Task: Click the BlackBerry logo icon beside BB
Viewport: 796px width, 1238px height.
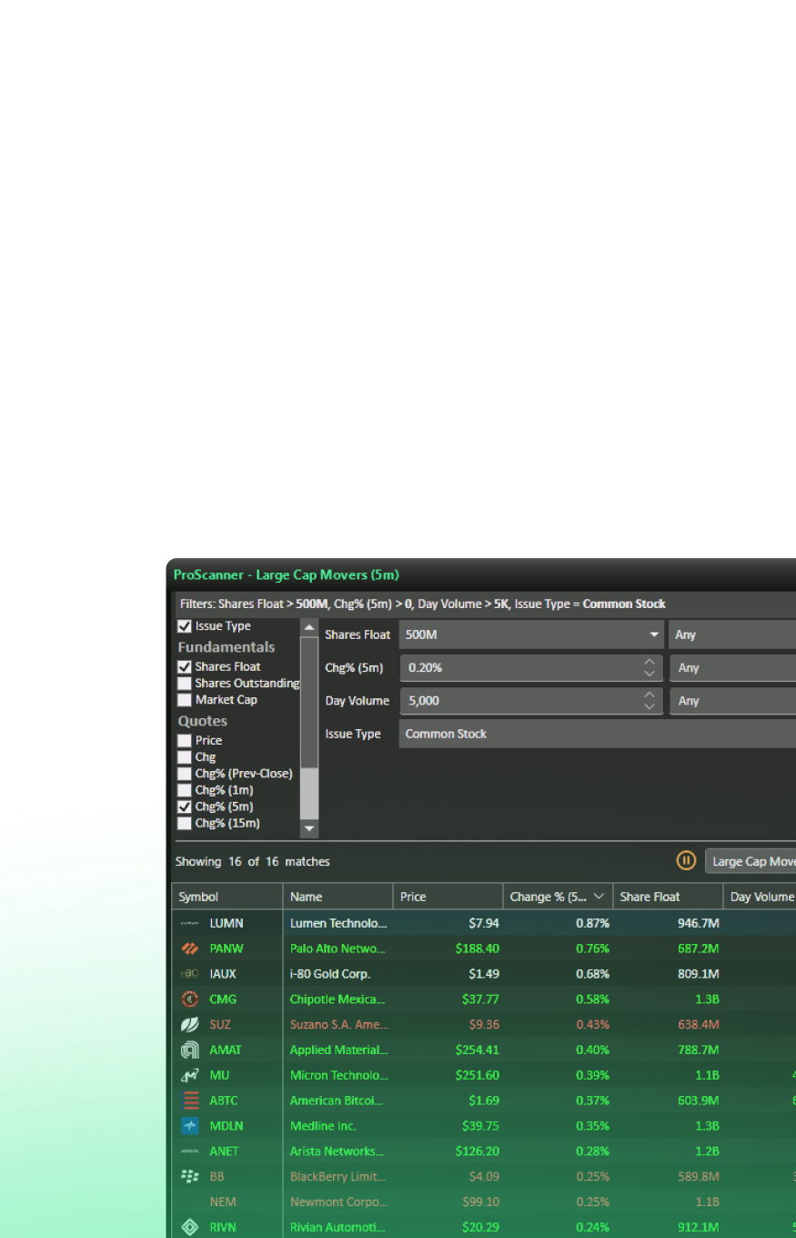Action: click(190, 1176)
